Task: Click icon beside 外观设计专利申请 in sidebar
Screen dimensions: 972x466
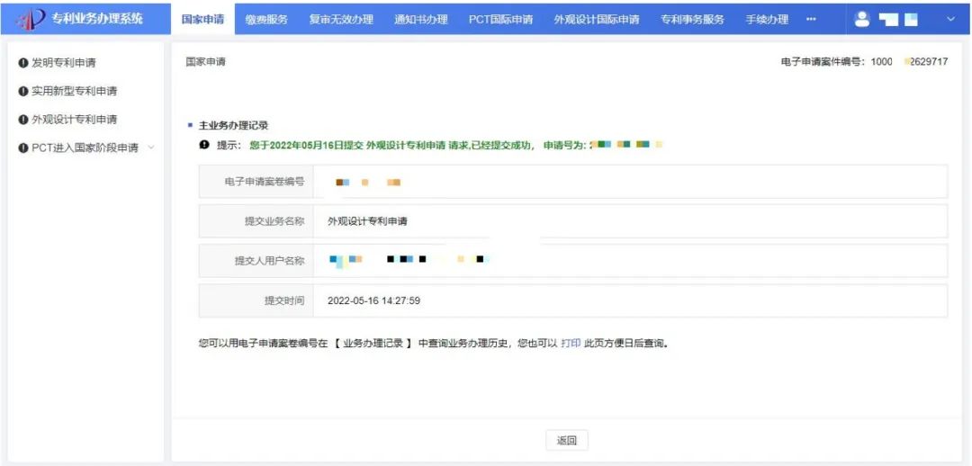Action: coord(23,120)
